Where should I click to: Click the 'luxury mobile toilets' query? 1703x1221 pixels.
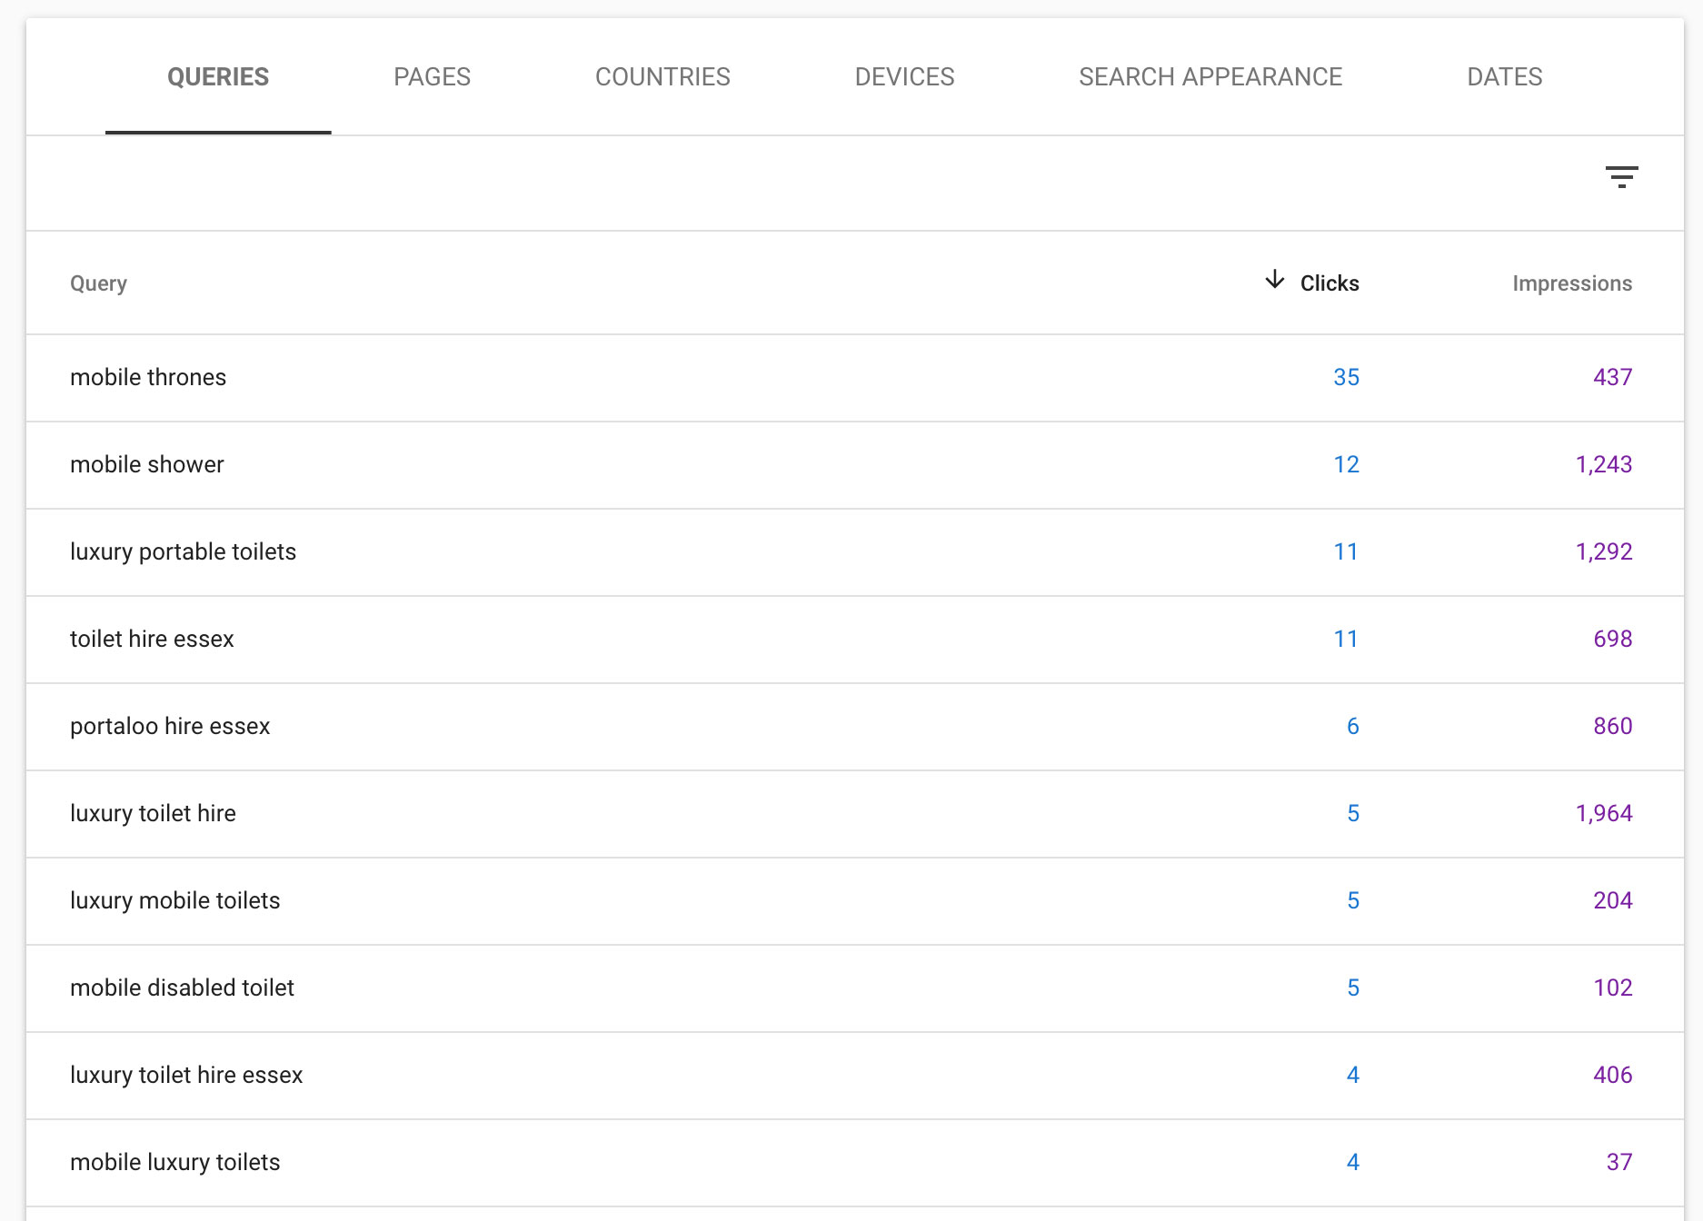click(x=174, y=900)
